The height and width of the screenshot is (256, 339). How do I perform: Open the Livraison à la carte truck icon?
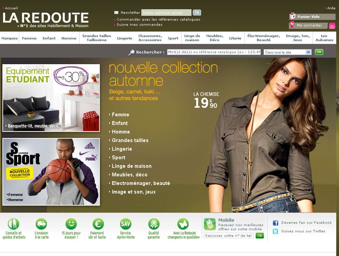click(x=41, y=224)
